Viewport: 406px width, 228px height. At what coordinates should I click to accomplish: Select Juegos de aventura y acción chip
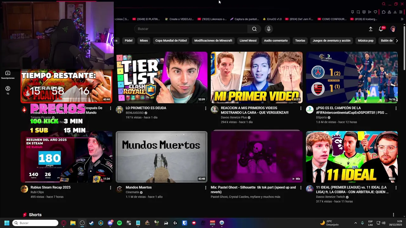coord(331,41)
